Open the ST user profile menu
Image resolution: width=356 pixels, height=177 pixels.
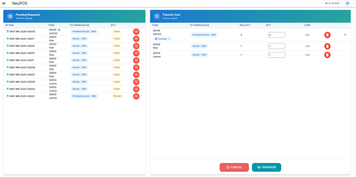[349, 3]
